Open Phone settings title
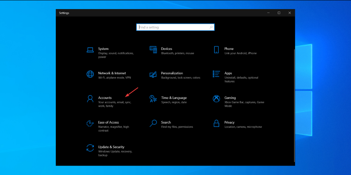Viewport: 351px width, 175px height. point(229,49)
